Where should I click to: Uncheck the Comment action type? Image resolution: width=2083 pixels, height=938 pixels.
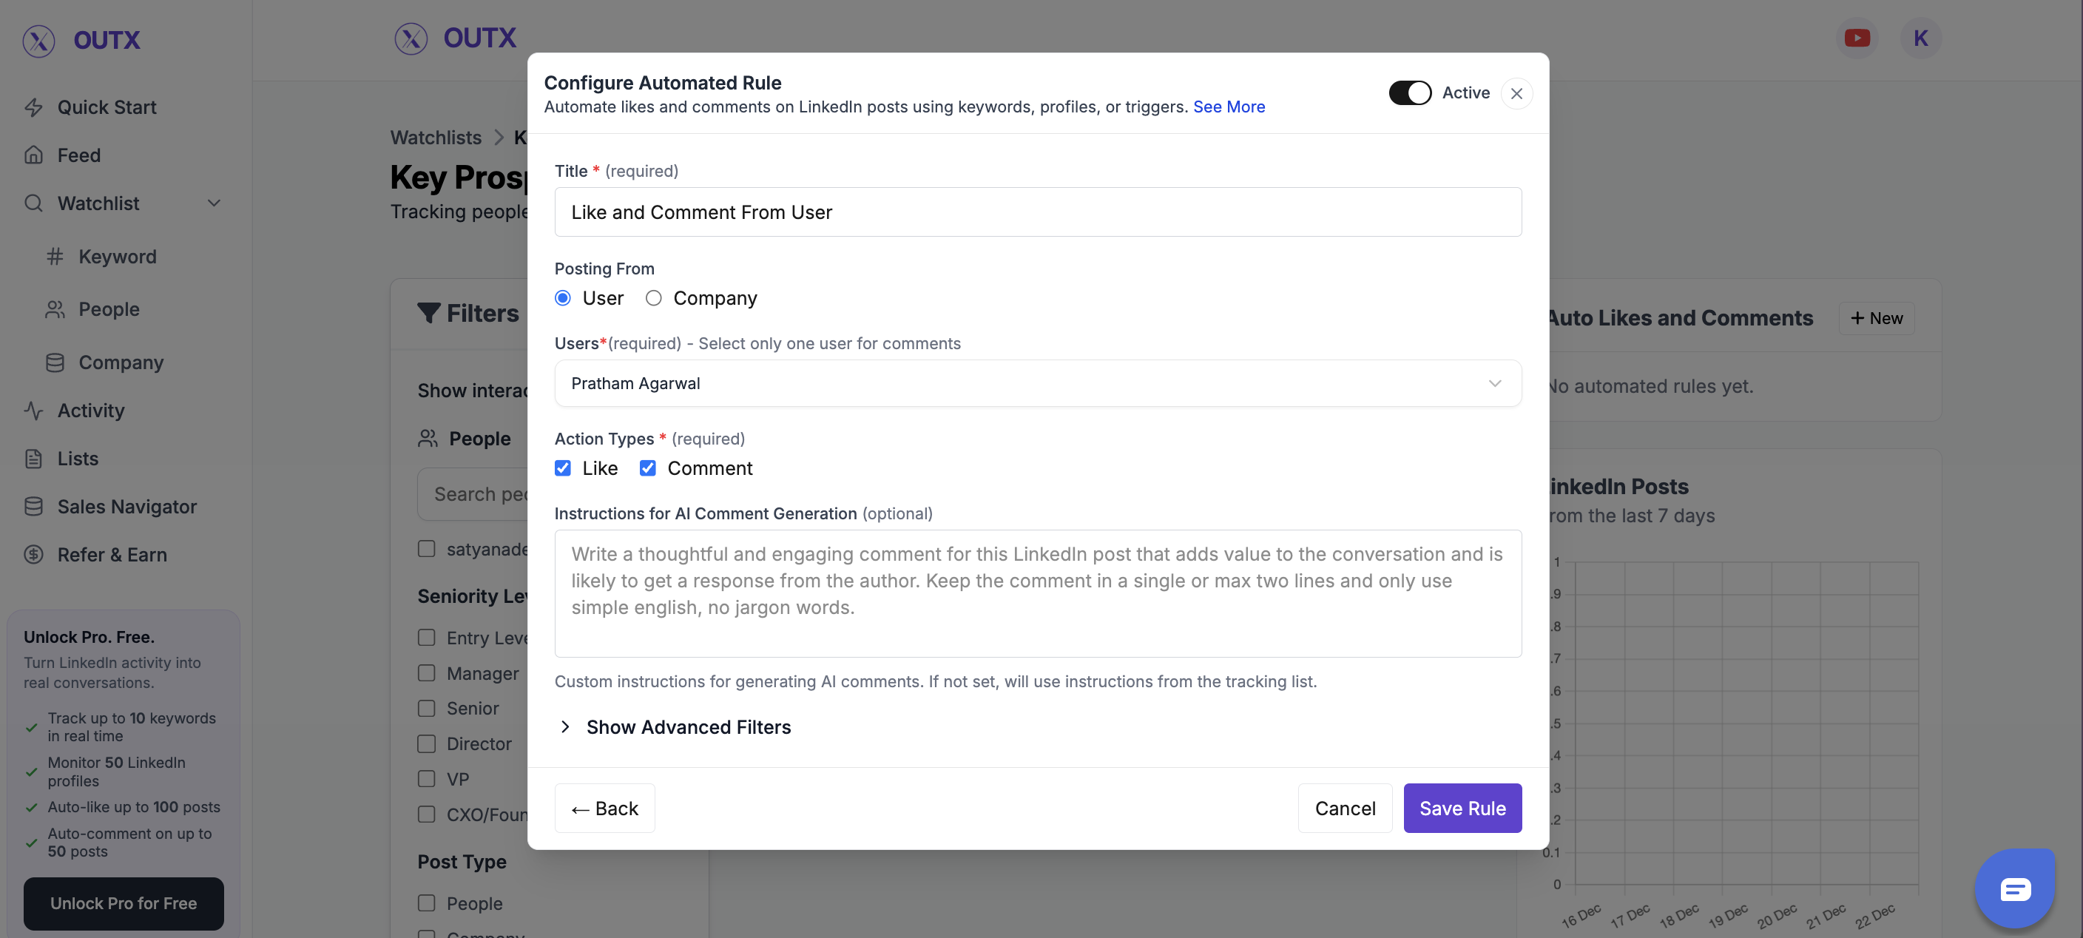coord(648,468)
